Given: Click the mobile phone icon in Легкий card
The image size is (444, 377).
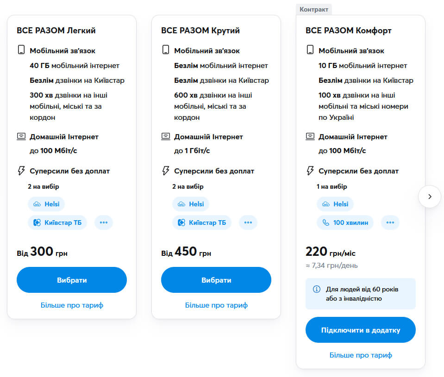Looking at the screenshot, I should point(21,50).
